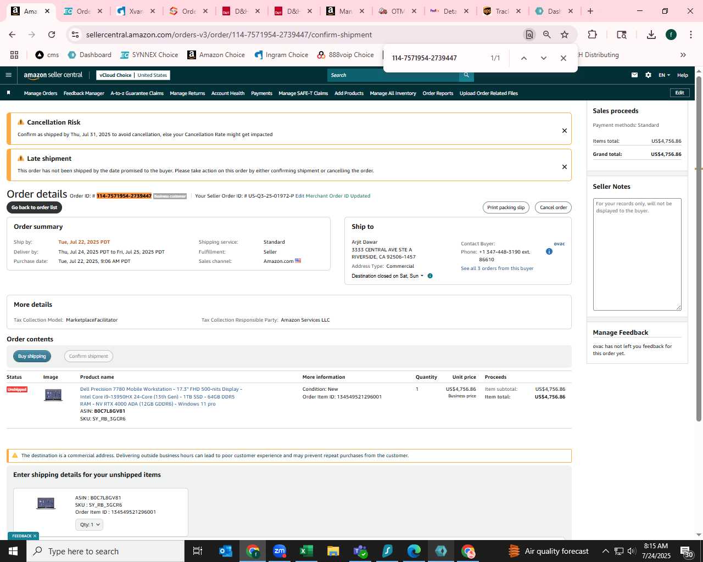703x562 pixels.
Task: Click the Confirm shipment button
Action: (88, 356)
